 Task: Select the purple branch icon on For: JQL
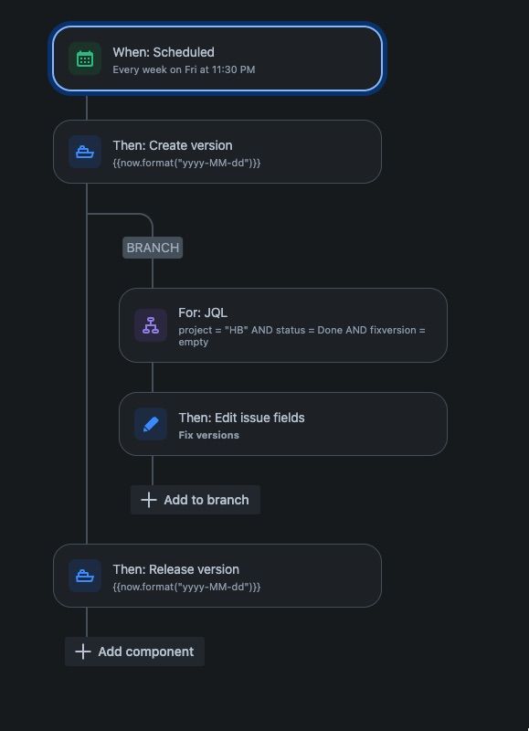[151, 324]
